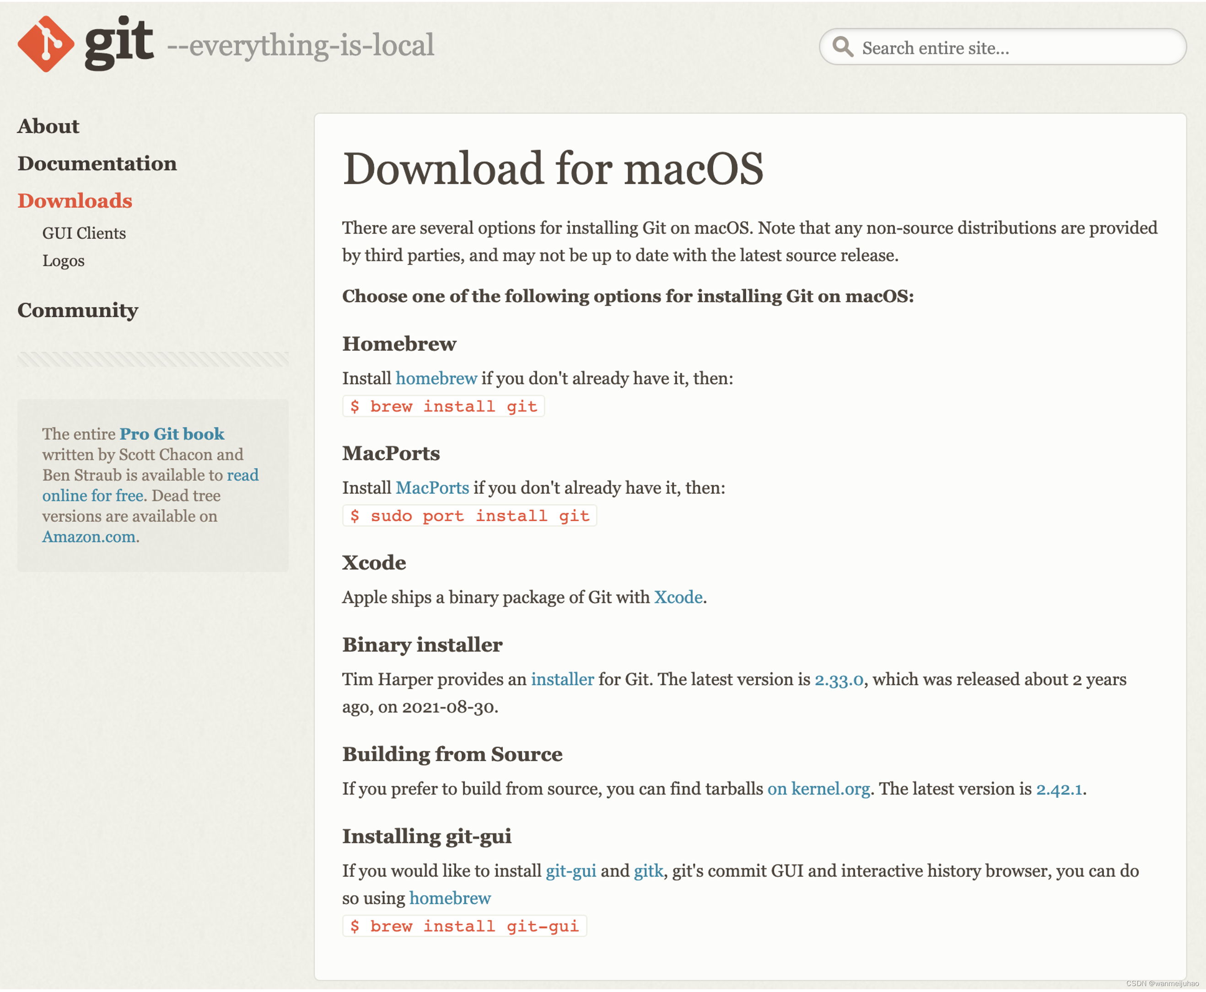Follow the MacPorts link in the install sentence
Image resolution: width=1206 pixels, height=992 pixels.
click(x=432, y=487)
